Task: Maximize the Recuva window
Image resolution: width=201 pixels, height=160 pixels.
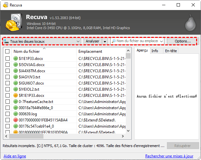Action: tap(178, 5)
